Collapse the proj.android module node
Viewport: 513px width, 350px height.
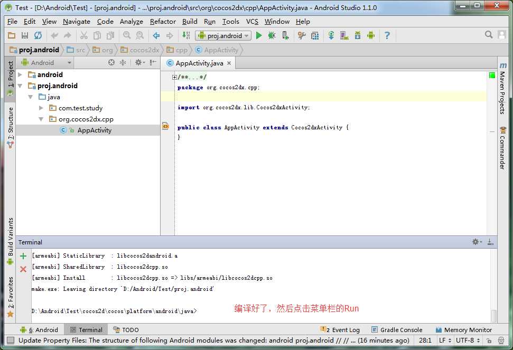point(20,86)
